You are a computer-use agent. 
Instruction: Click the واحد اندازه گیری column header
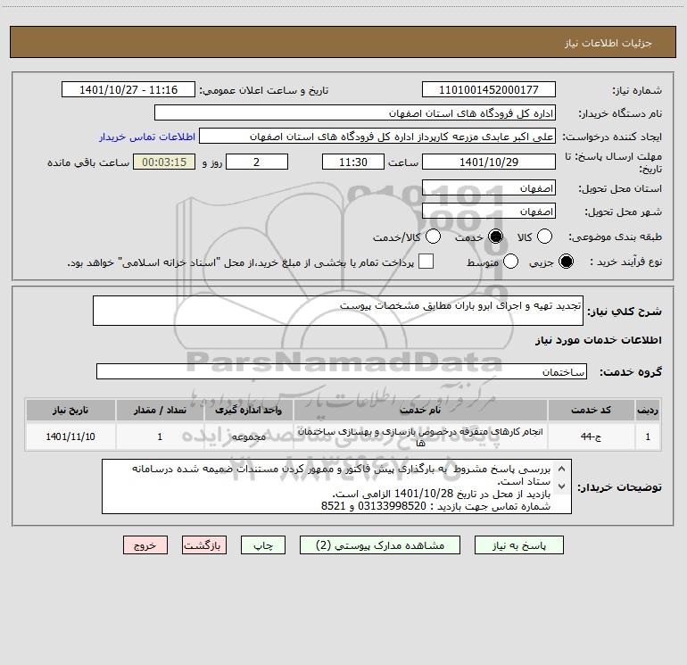tap(248, 411)
